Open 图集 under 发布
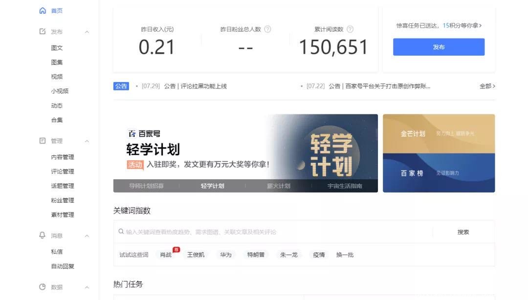 tap(57, 62)
